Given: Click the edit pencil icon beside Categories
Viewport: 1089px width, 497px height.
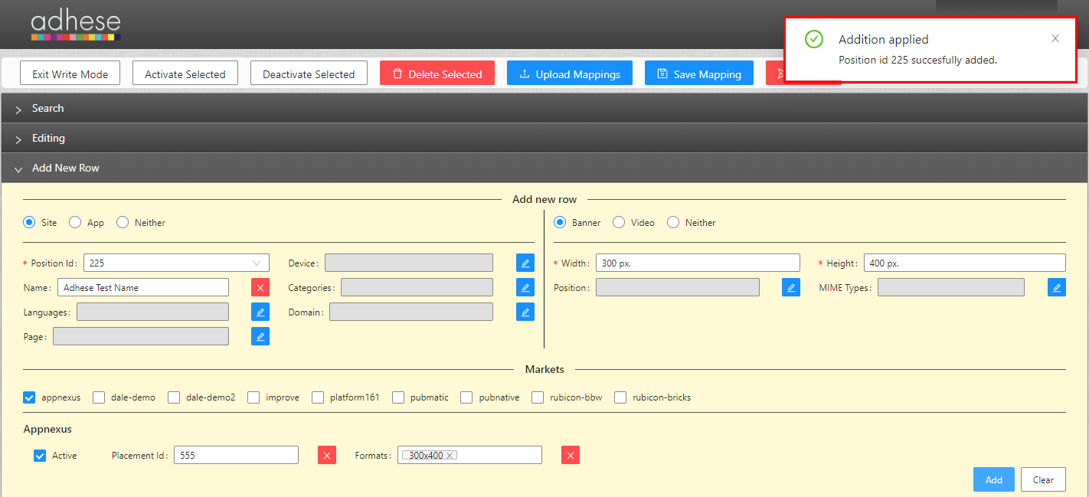Looking at the screenshot, I should 525,288.
